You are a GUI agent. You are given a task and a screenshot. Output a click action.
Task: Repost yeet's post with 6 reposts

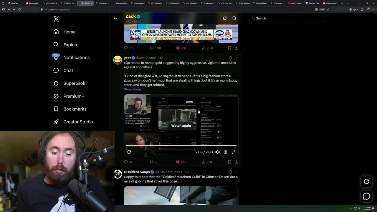153,162
